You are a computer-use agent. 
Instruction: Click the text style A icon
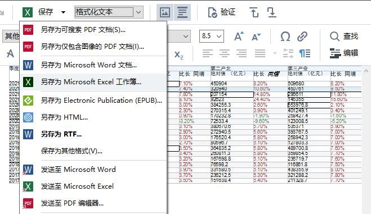pyautogui.click(x=10, y=53)
